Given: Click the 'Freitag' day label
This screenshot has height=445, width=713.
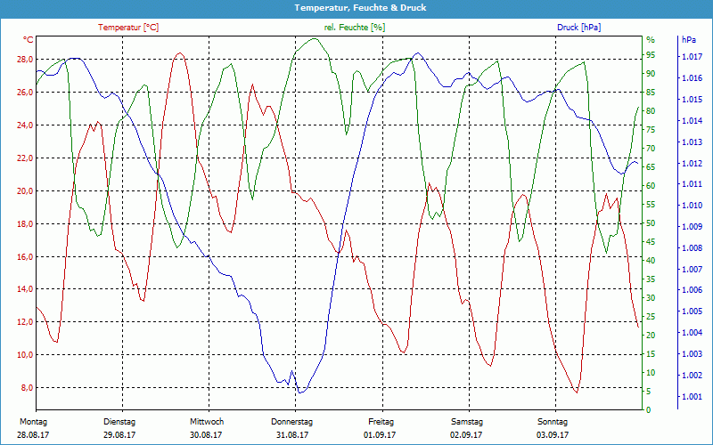Looking at the screenshot, I should point(381,422).
